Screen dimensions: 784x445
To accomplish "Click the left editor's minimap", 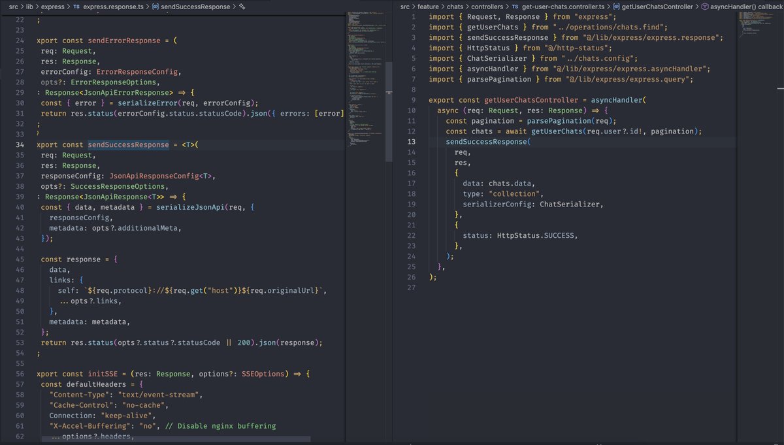I will coord(365,78).
